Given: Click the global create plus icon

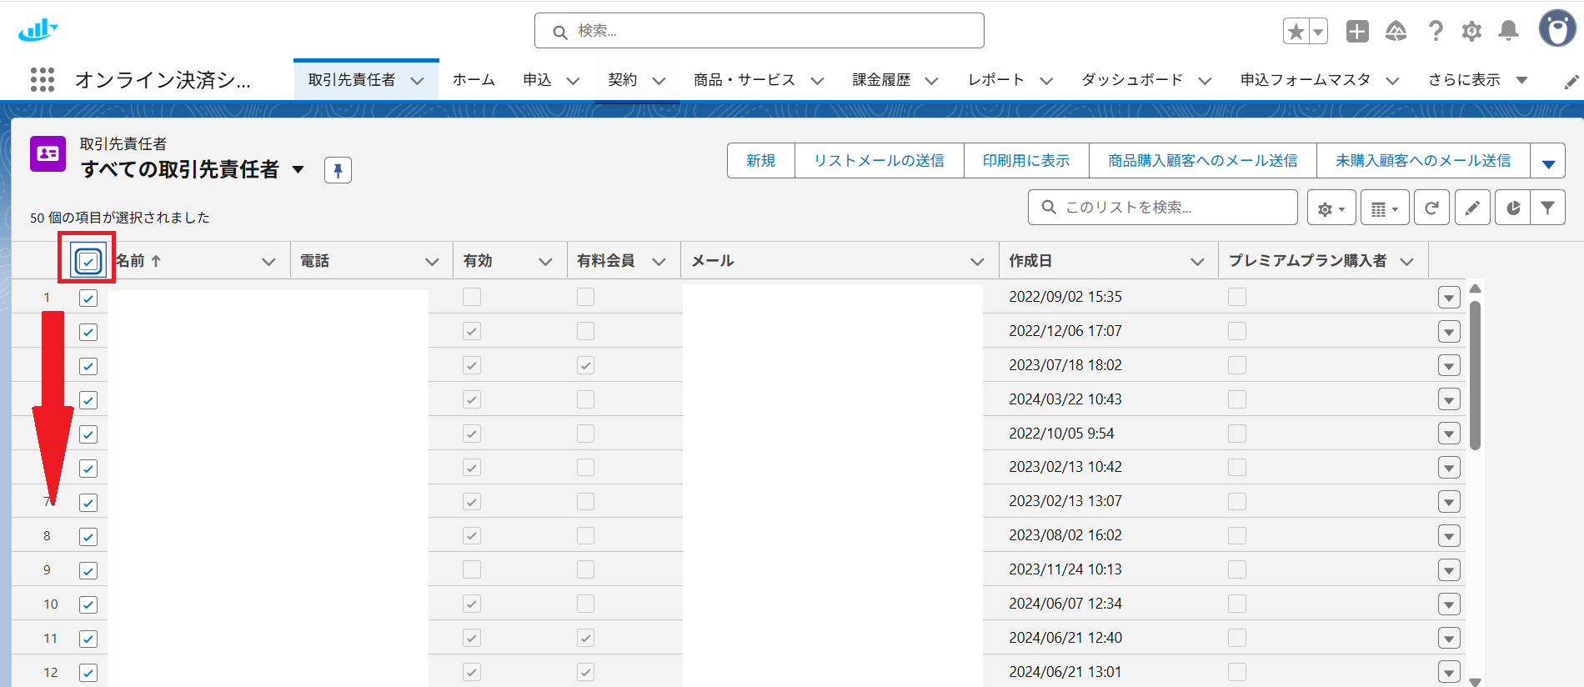Looking at the screenshot, I should tap(1357, 31).
